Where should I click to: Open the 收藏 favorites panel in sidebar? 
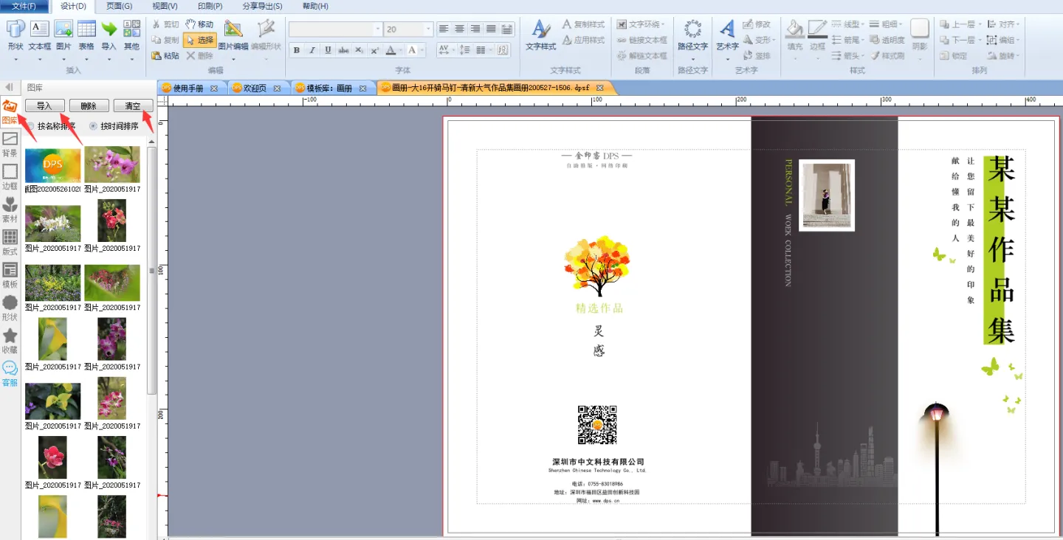(x=10, y=341)
